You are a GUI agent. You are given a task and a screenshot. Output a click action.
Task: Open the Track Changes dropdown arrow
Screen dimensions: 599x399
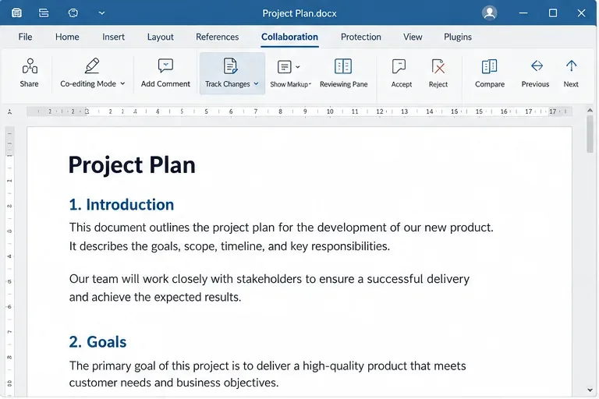[x=257, y=83]
